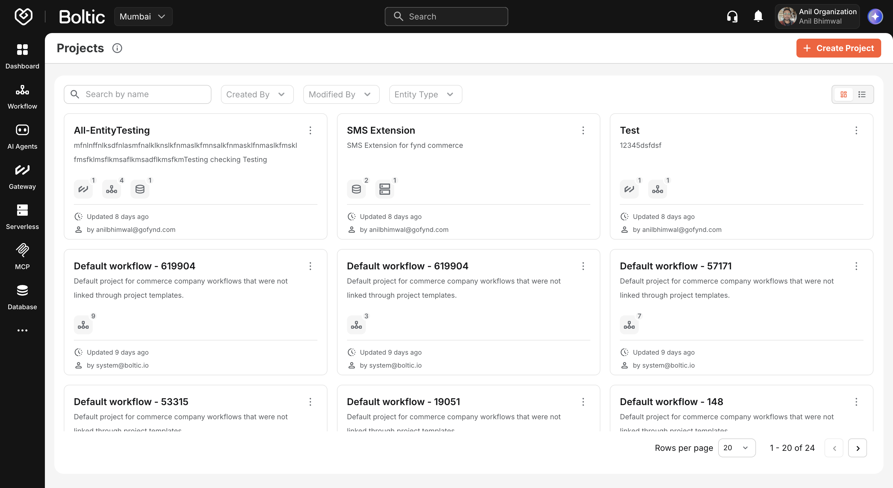This screenshot has height=488, width=893.
Task: Click the Create Project button
Action: pyautogui.click(x=839, y=48)
